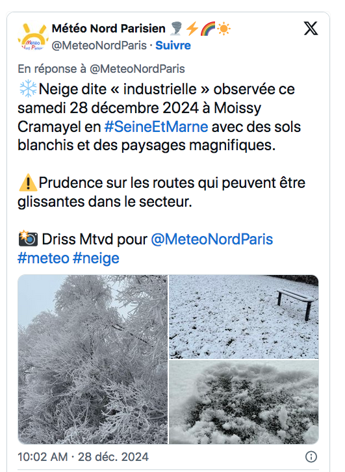
Task: Click the sun emoji in the account name
Action: 224,29
